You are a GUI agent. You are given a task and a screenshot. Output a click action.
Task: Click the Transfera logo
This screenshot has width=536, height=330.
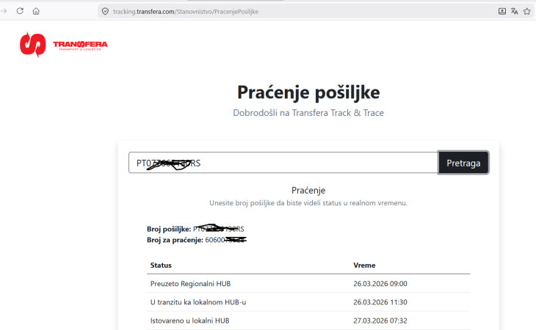coord(63,45)
